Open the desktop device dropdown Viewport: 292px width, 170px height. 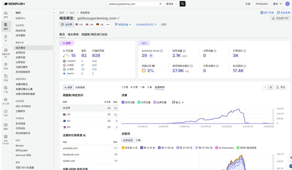(x=123, y=24)
